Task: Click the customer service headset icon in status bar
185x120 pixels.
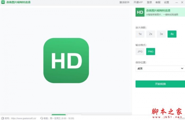Action: tap(42, 118)
